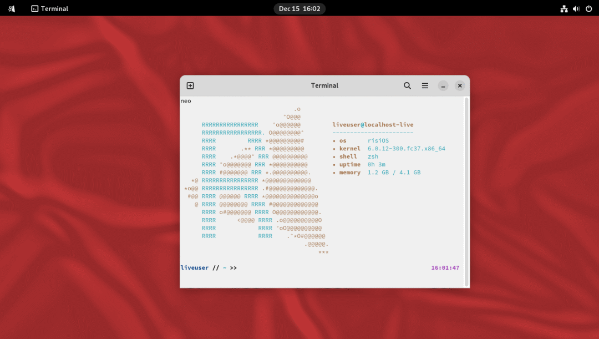The width and height of the screenshot is (599, 339).
Task: Click the liveuser@localhost-live hostname text
Action: (x=373, y=125)
